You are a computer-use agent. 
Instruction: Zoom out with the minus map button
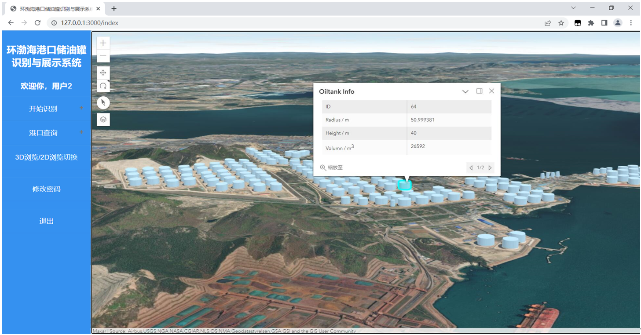tap(103, 56)
